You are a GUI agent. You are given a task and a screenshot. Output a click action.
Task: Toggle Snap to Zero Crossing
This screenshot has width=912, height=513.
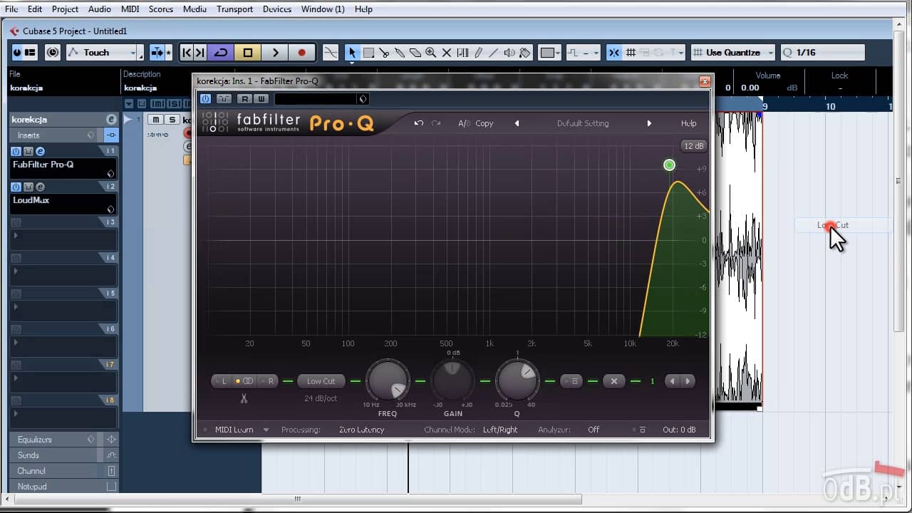tap(331, 53)
